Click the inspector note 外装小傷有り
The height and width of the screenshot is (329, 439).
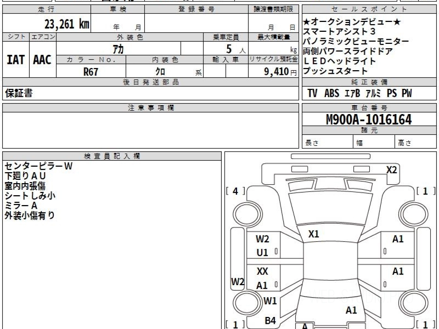point(30,215)
